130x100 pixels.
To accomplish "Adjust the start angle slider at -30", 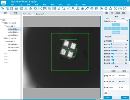I will click(x=116, y=50).
